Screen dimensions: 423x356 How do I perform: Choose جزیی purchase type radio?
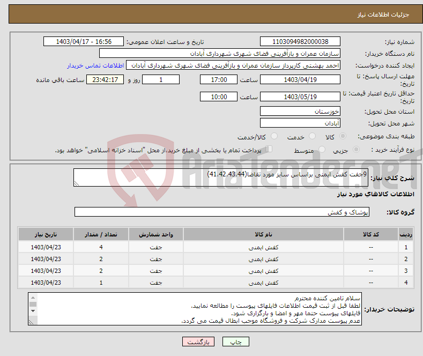coord(356,150)
